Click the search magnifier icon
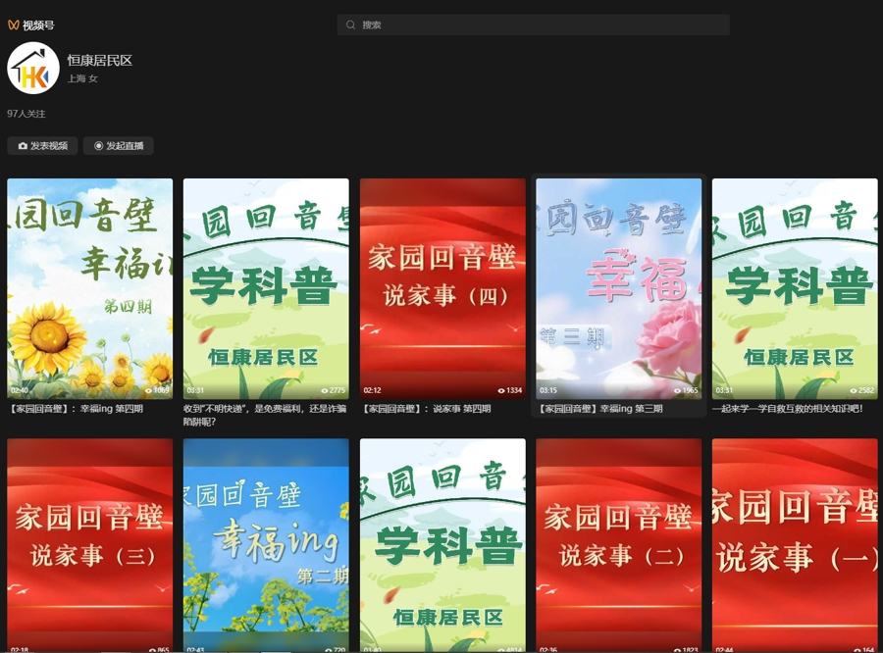This screenshot has width=883, height=653. click(x=350, y=25)
